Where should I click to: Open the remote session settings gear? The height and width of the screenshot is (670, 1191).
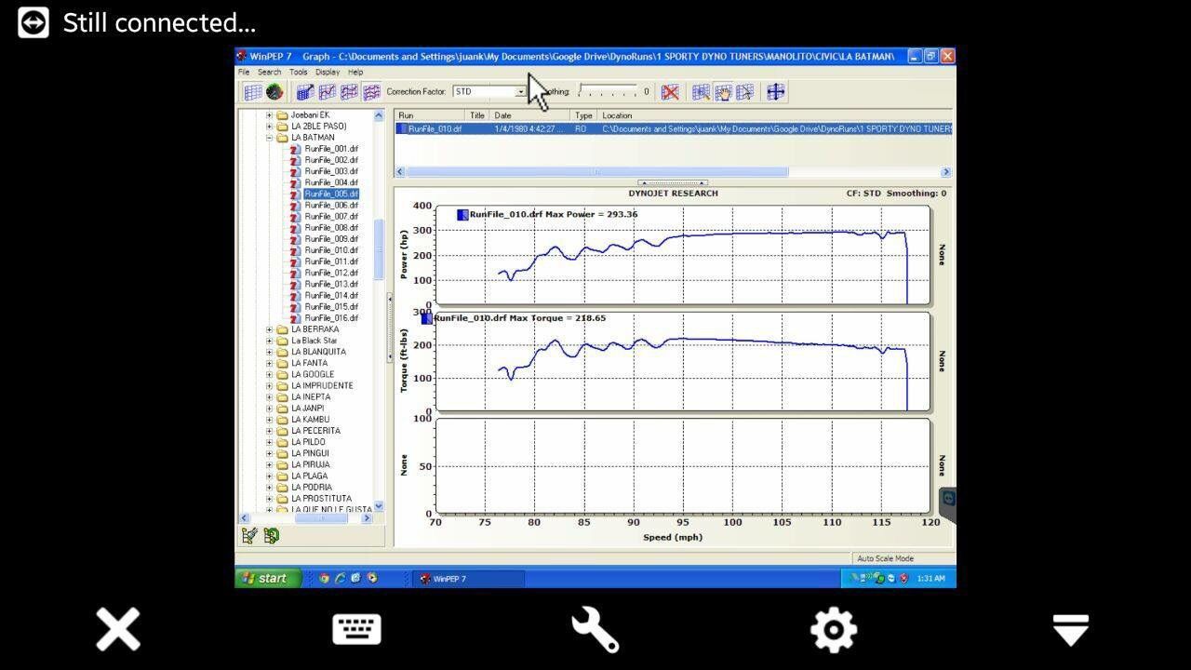[833, 630]
